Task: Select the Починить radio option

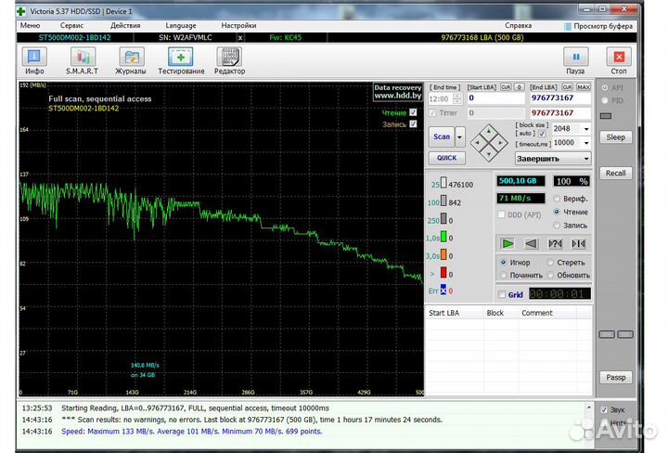Action: 503,275
